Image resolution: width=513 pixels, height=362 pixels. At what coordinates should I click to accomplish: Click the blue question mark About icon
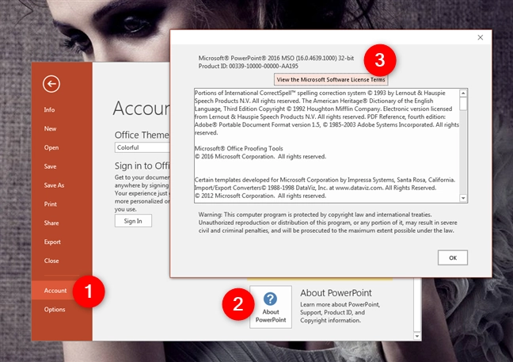[270, 299]
